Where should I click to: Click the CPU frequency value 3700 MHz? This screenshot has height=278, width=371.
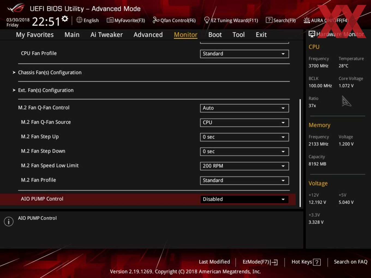(318, 66)
